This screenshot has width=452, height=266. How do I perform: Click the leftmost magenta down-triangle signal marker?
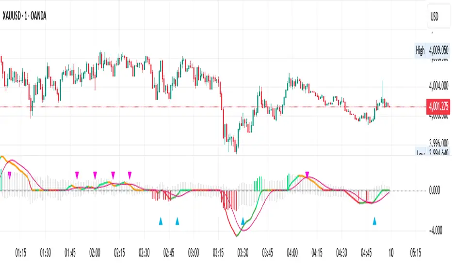tap(10, 174)
